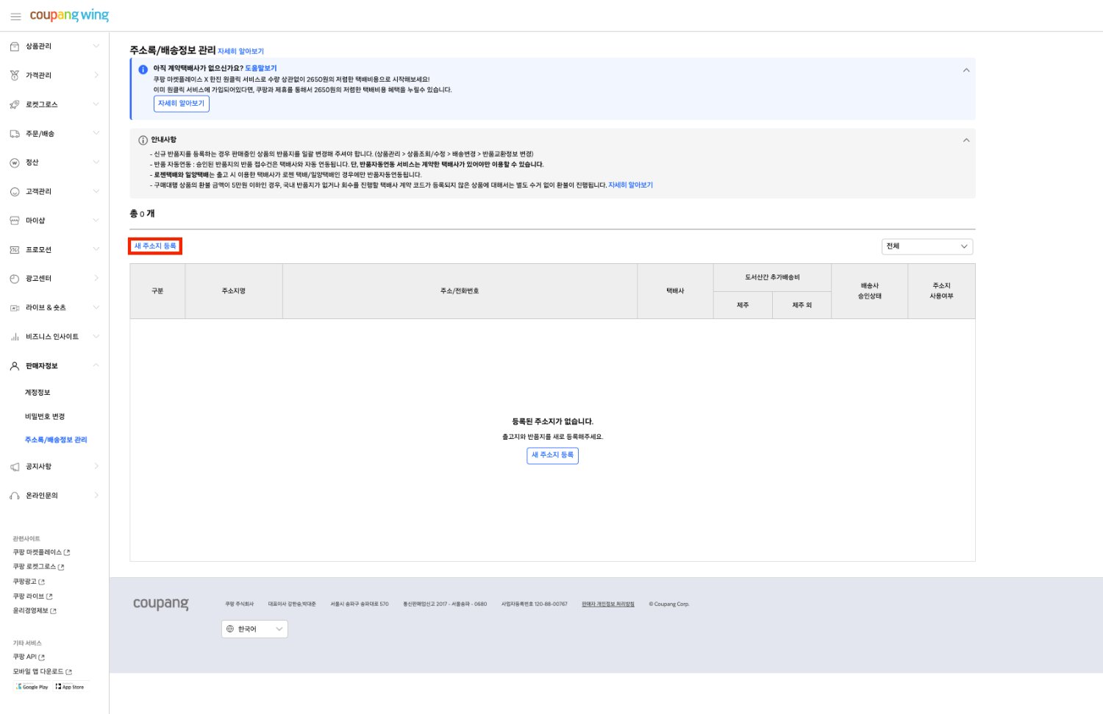
Task: Click the external link icon beside 쿠팡 API
Action: click(42, 657)
